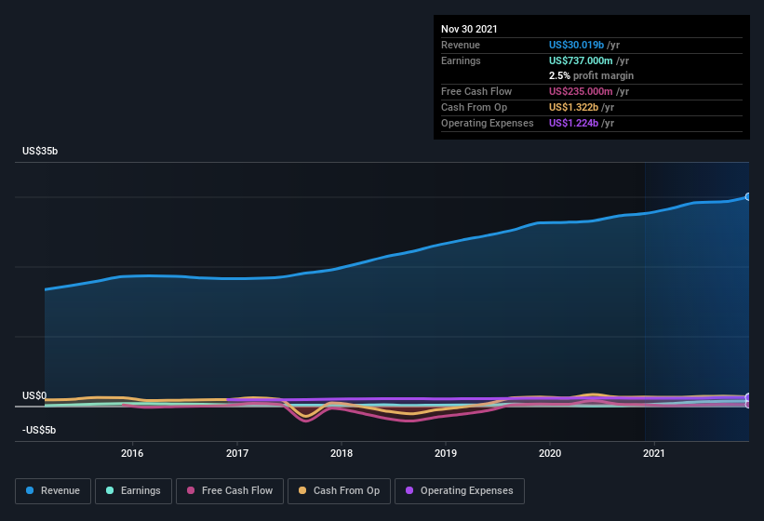Click the US$1.224b operating expenses value
Viewport: 764px width, 521px height.
pyautogui.click(x=573, y=123)
